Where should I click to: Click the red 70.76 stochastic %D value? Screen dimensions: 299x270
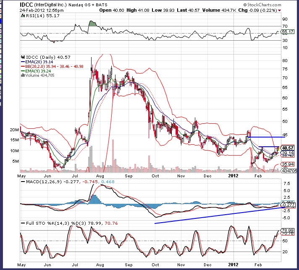[111, 223]
